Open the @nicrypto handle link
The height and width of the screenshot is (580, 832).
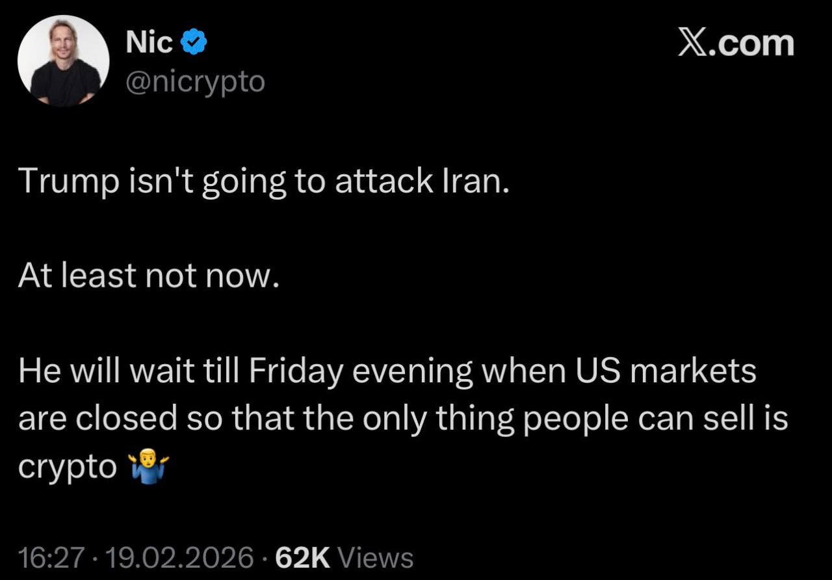(x=195, y=82)
